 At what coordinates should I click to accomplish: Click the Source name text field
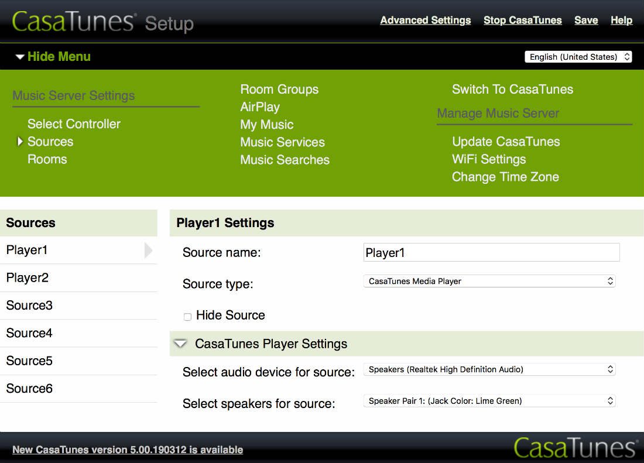pos(491,252)
